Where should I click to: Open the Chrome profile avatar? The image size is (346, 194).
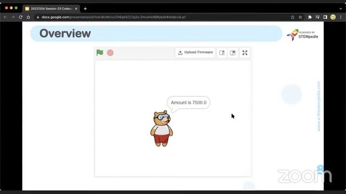333,17
